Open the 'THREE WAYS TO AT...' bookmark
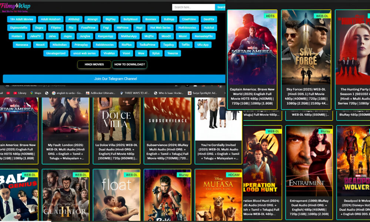This screenshot has width=370, height=222. [x=135, y=93]
